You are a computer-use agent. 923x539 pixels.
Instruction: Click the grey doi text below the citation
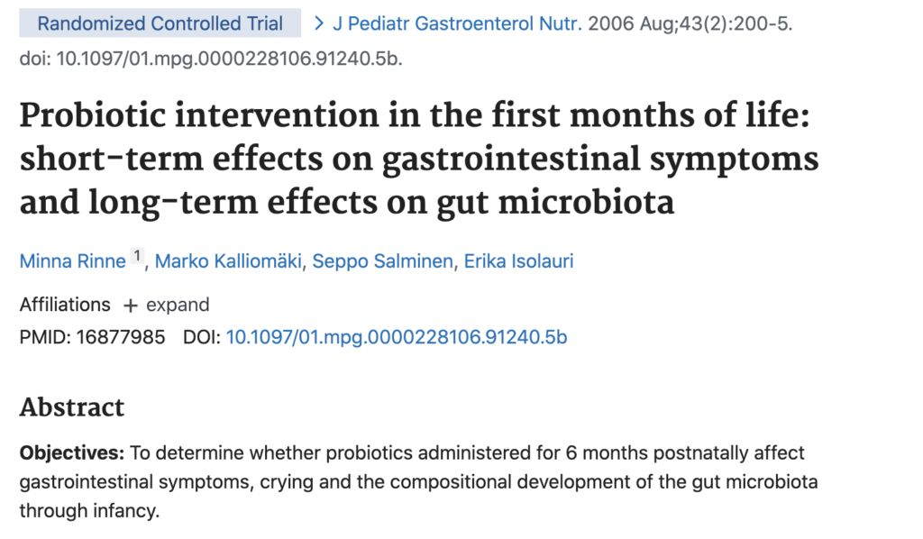(210, 60)
